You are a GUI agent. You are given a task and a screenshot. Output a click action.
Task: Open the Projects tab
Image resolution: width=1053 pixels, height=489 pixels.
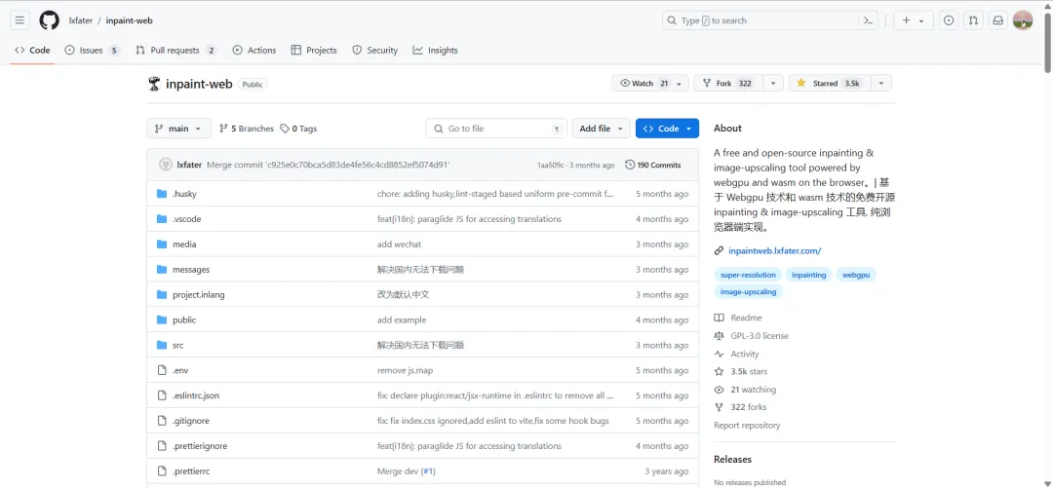314,51
